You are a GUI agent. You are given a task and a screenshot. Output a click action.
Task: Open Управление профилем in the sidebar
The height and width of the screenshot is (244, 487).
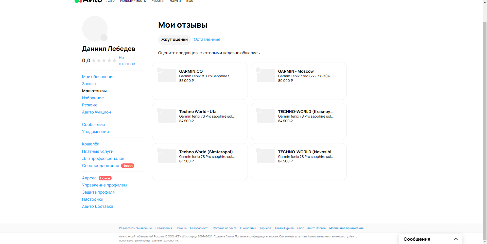pyautogui.click(x=105, y=185)
